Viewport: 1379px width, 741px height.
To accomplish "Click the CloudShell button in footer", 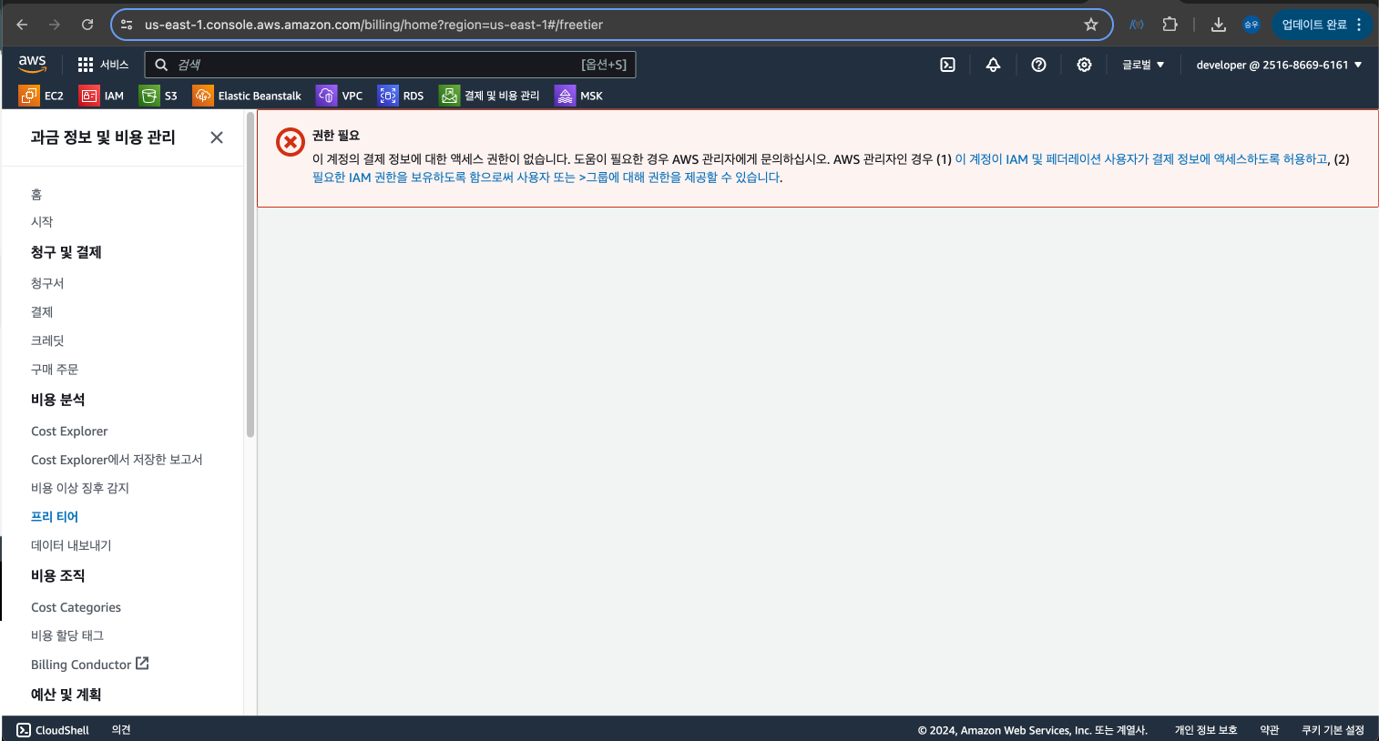I will point(53,730).
